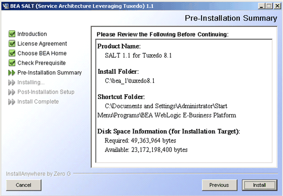Click the Install button
Viewport: 283px width, 196px height.
(259, 185)
